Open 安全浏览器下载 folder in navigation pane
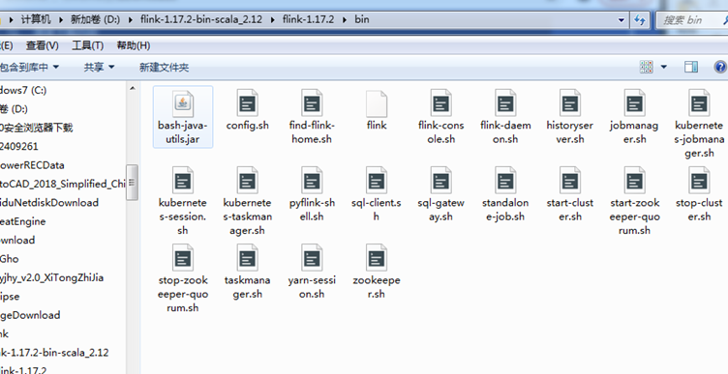 pos(36,128)
